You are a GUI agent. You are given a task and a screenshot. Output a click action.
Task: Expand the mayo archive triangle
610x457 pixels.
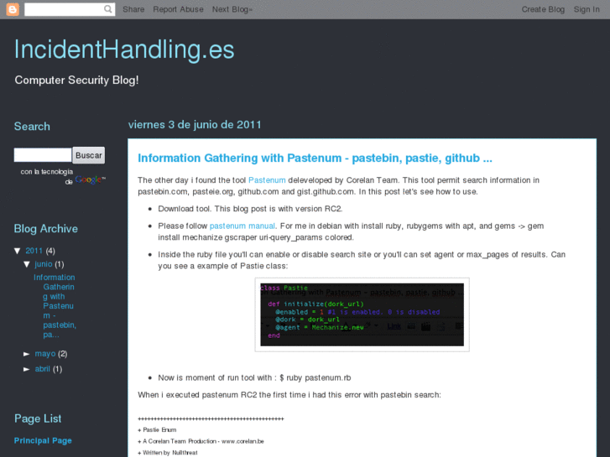point(27,354)
